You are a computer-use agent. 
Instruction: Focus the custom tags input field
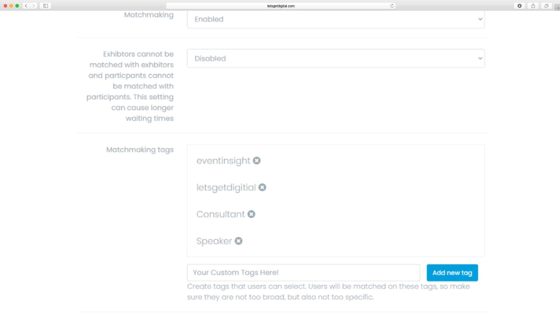303,273
